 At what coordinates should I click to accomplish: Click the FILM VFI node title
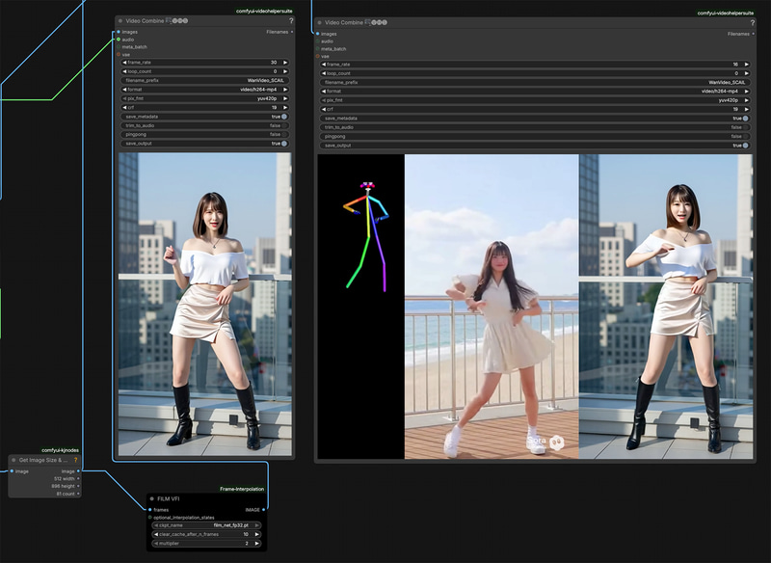click(x=168, y=498)
